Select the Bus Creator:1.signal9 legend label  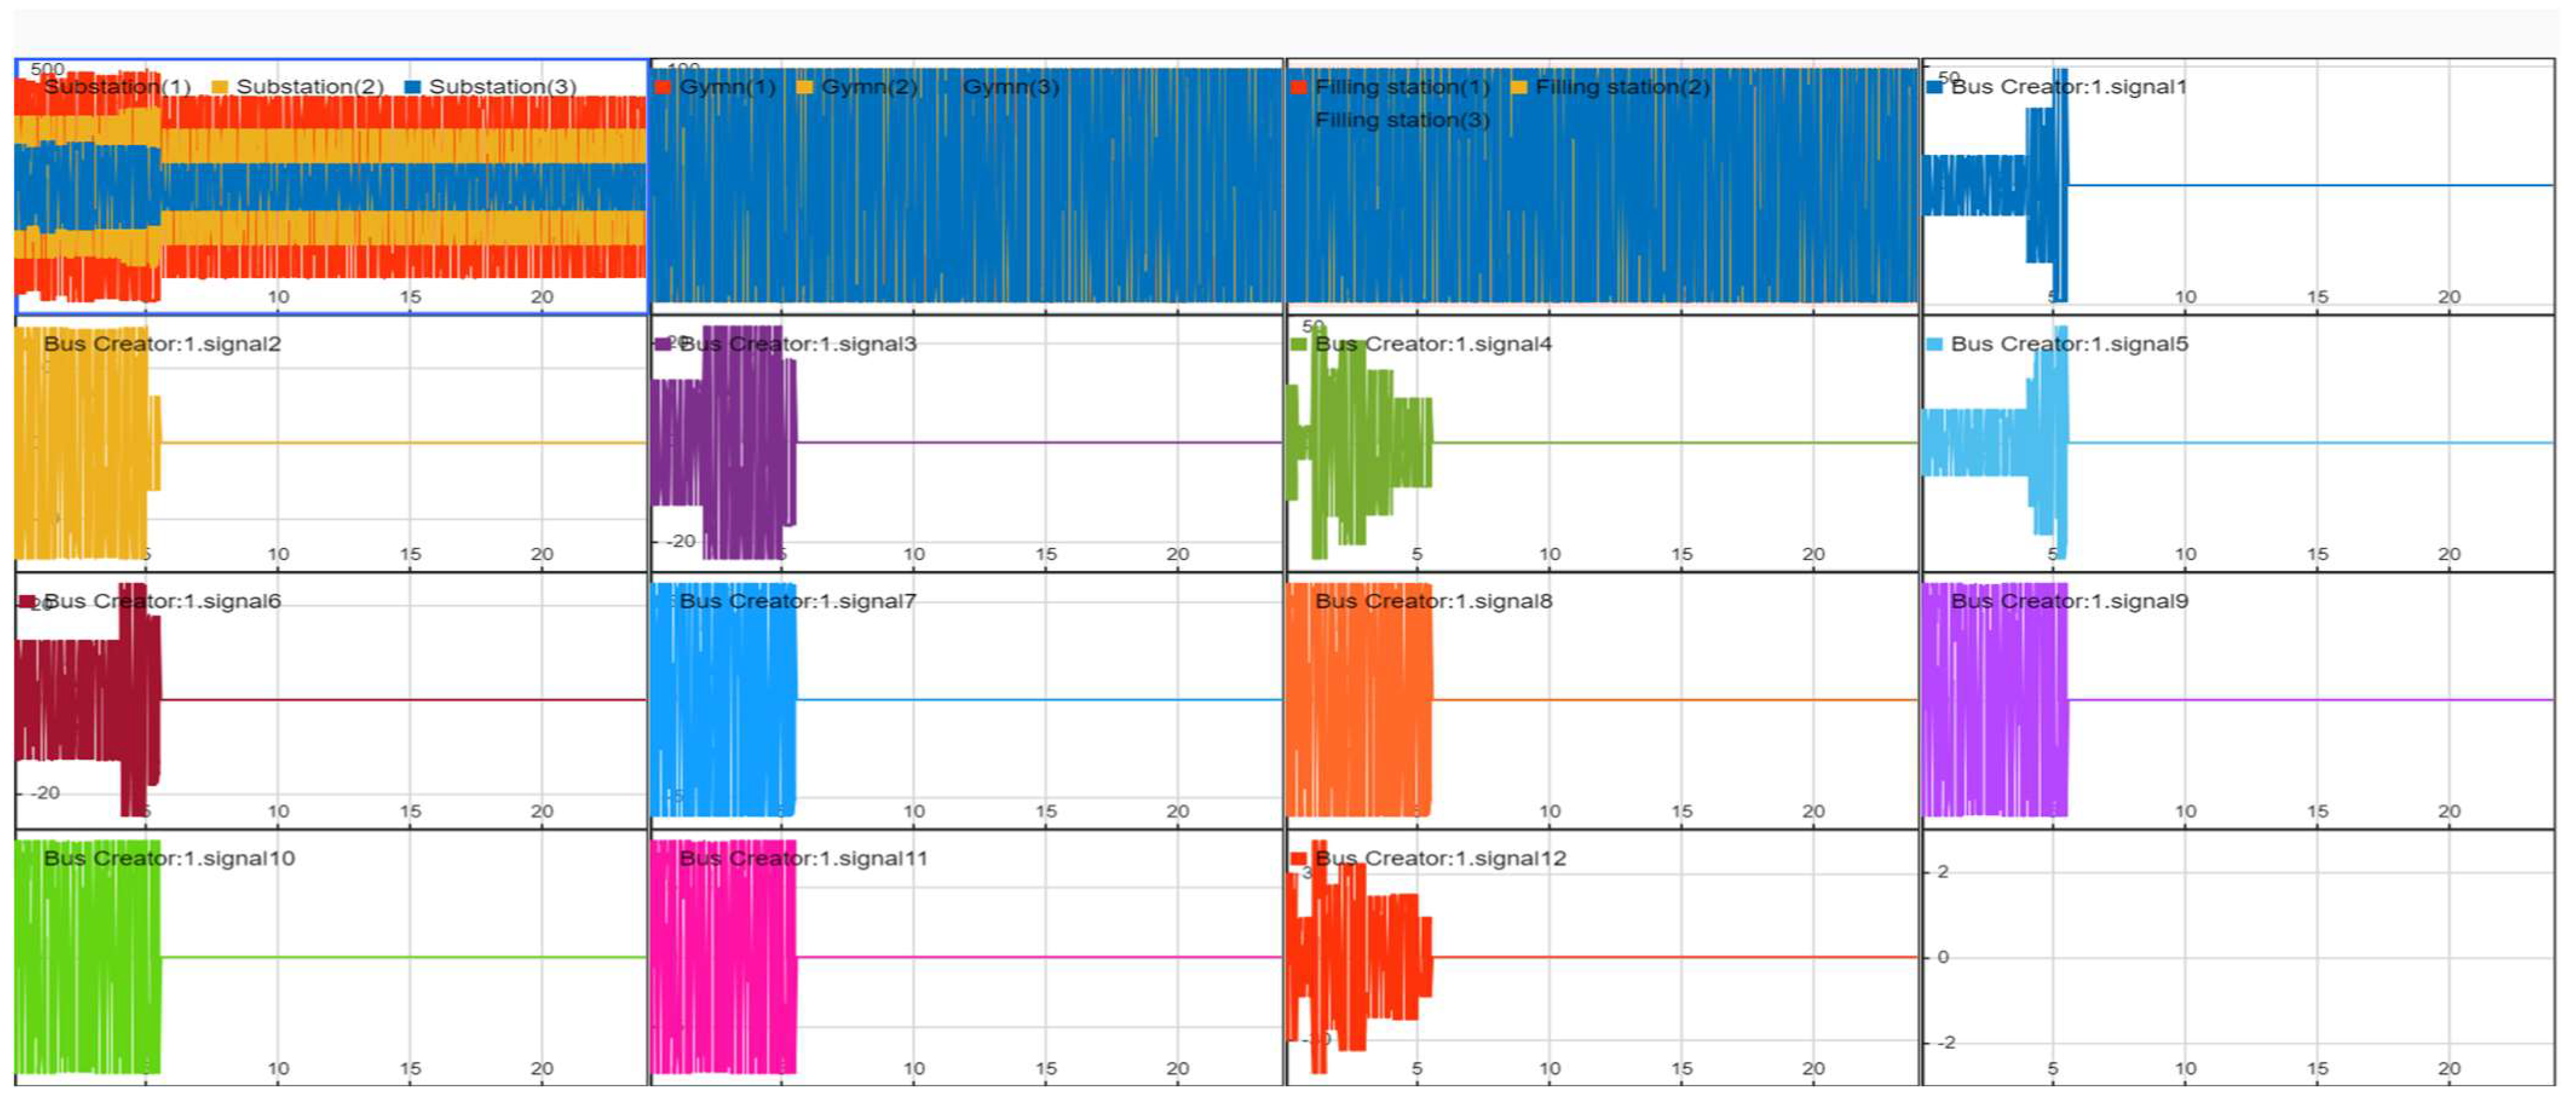tap(2069, 601)
